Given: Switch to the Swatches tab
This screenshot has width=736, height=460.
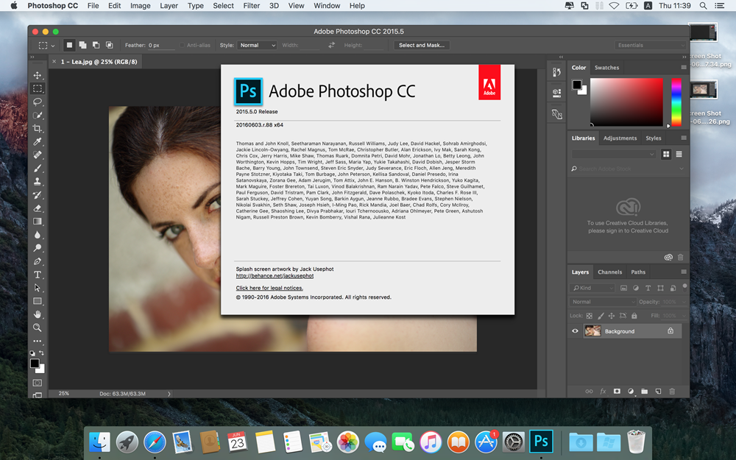Looking at the screenshot, I should 606,68.
